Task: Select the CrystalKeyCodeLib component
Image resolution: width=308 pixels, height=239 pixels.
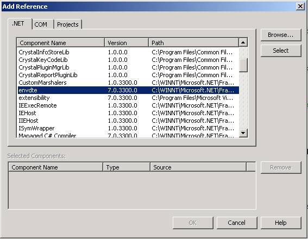Action: pos(128,60)
